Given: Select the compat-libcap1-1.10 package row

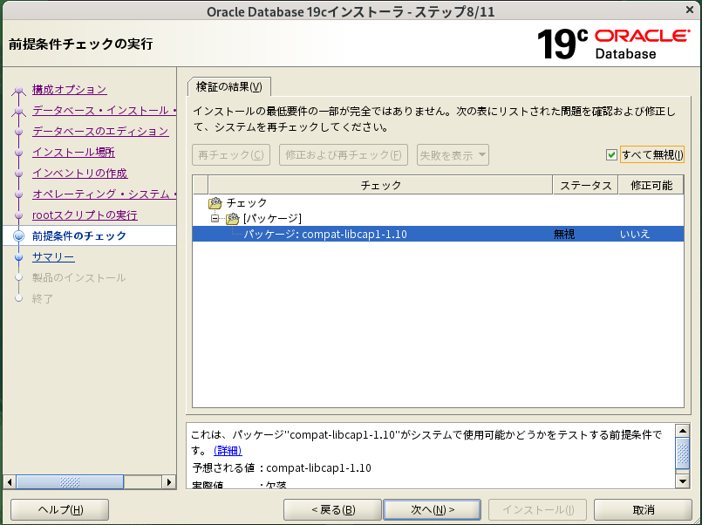Looking at the screenshot, I should [x=438, y=234].
